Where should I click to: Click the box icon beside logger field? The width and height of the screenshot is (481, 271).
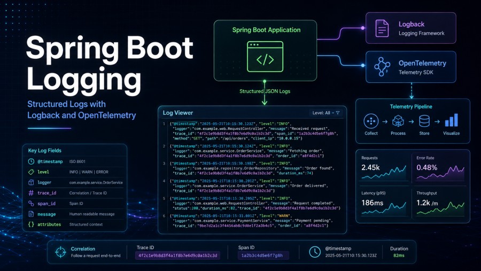[x=31, y=182]
